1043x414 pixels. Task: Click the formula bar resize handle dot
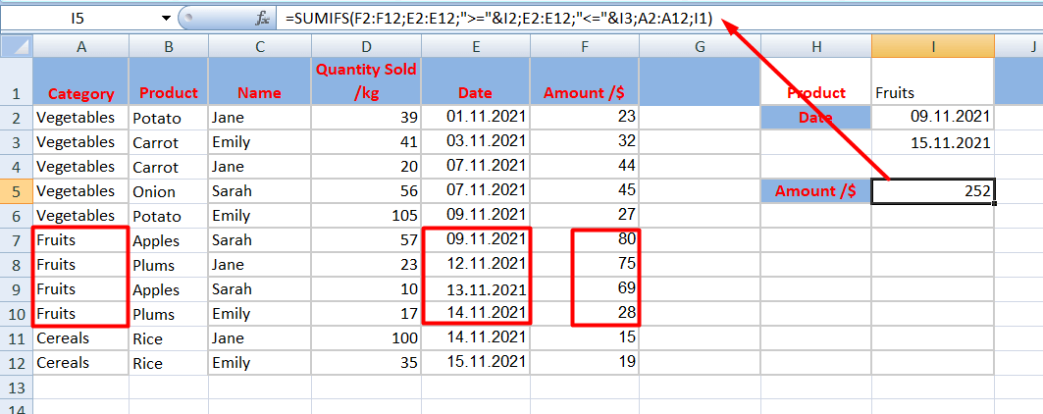point(188,18)
